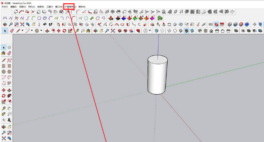The height and width of the screenshot is (142, 264).
Task: Select the Freehand squiggle tool in left panel
Action: pos(9,60)
